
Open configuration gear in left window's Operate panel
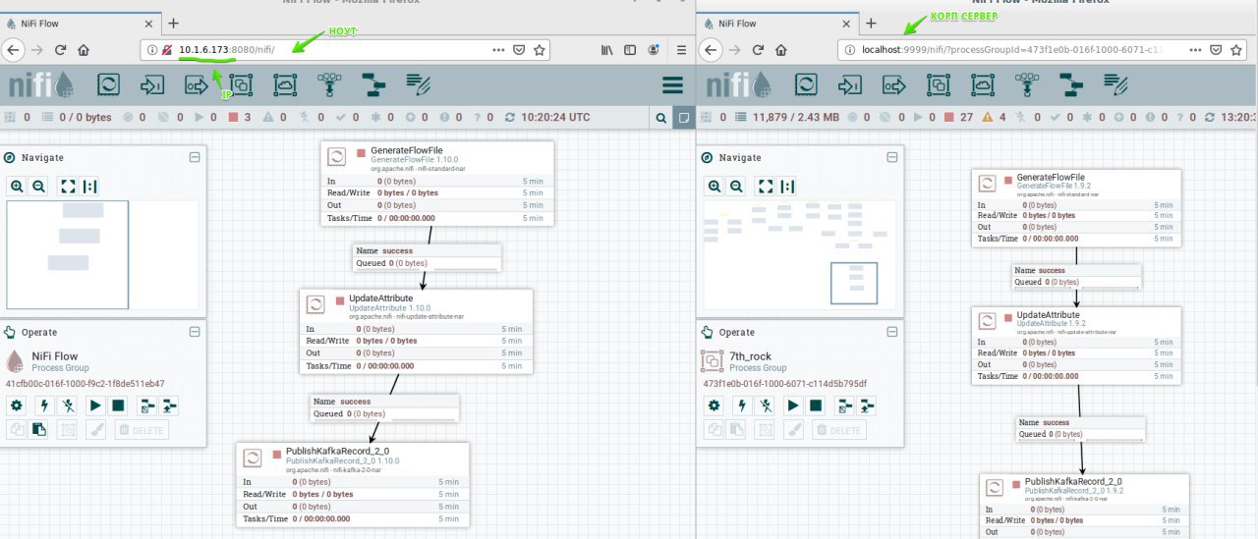coord(16,404)
